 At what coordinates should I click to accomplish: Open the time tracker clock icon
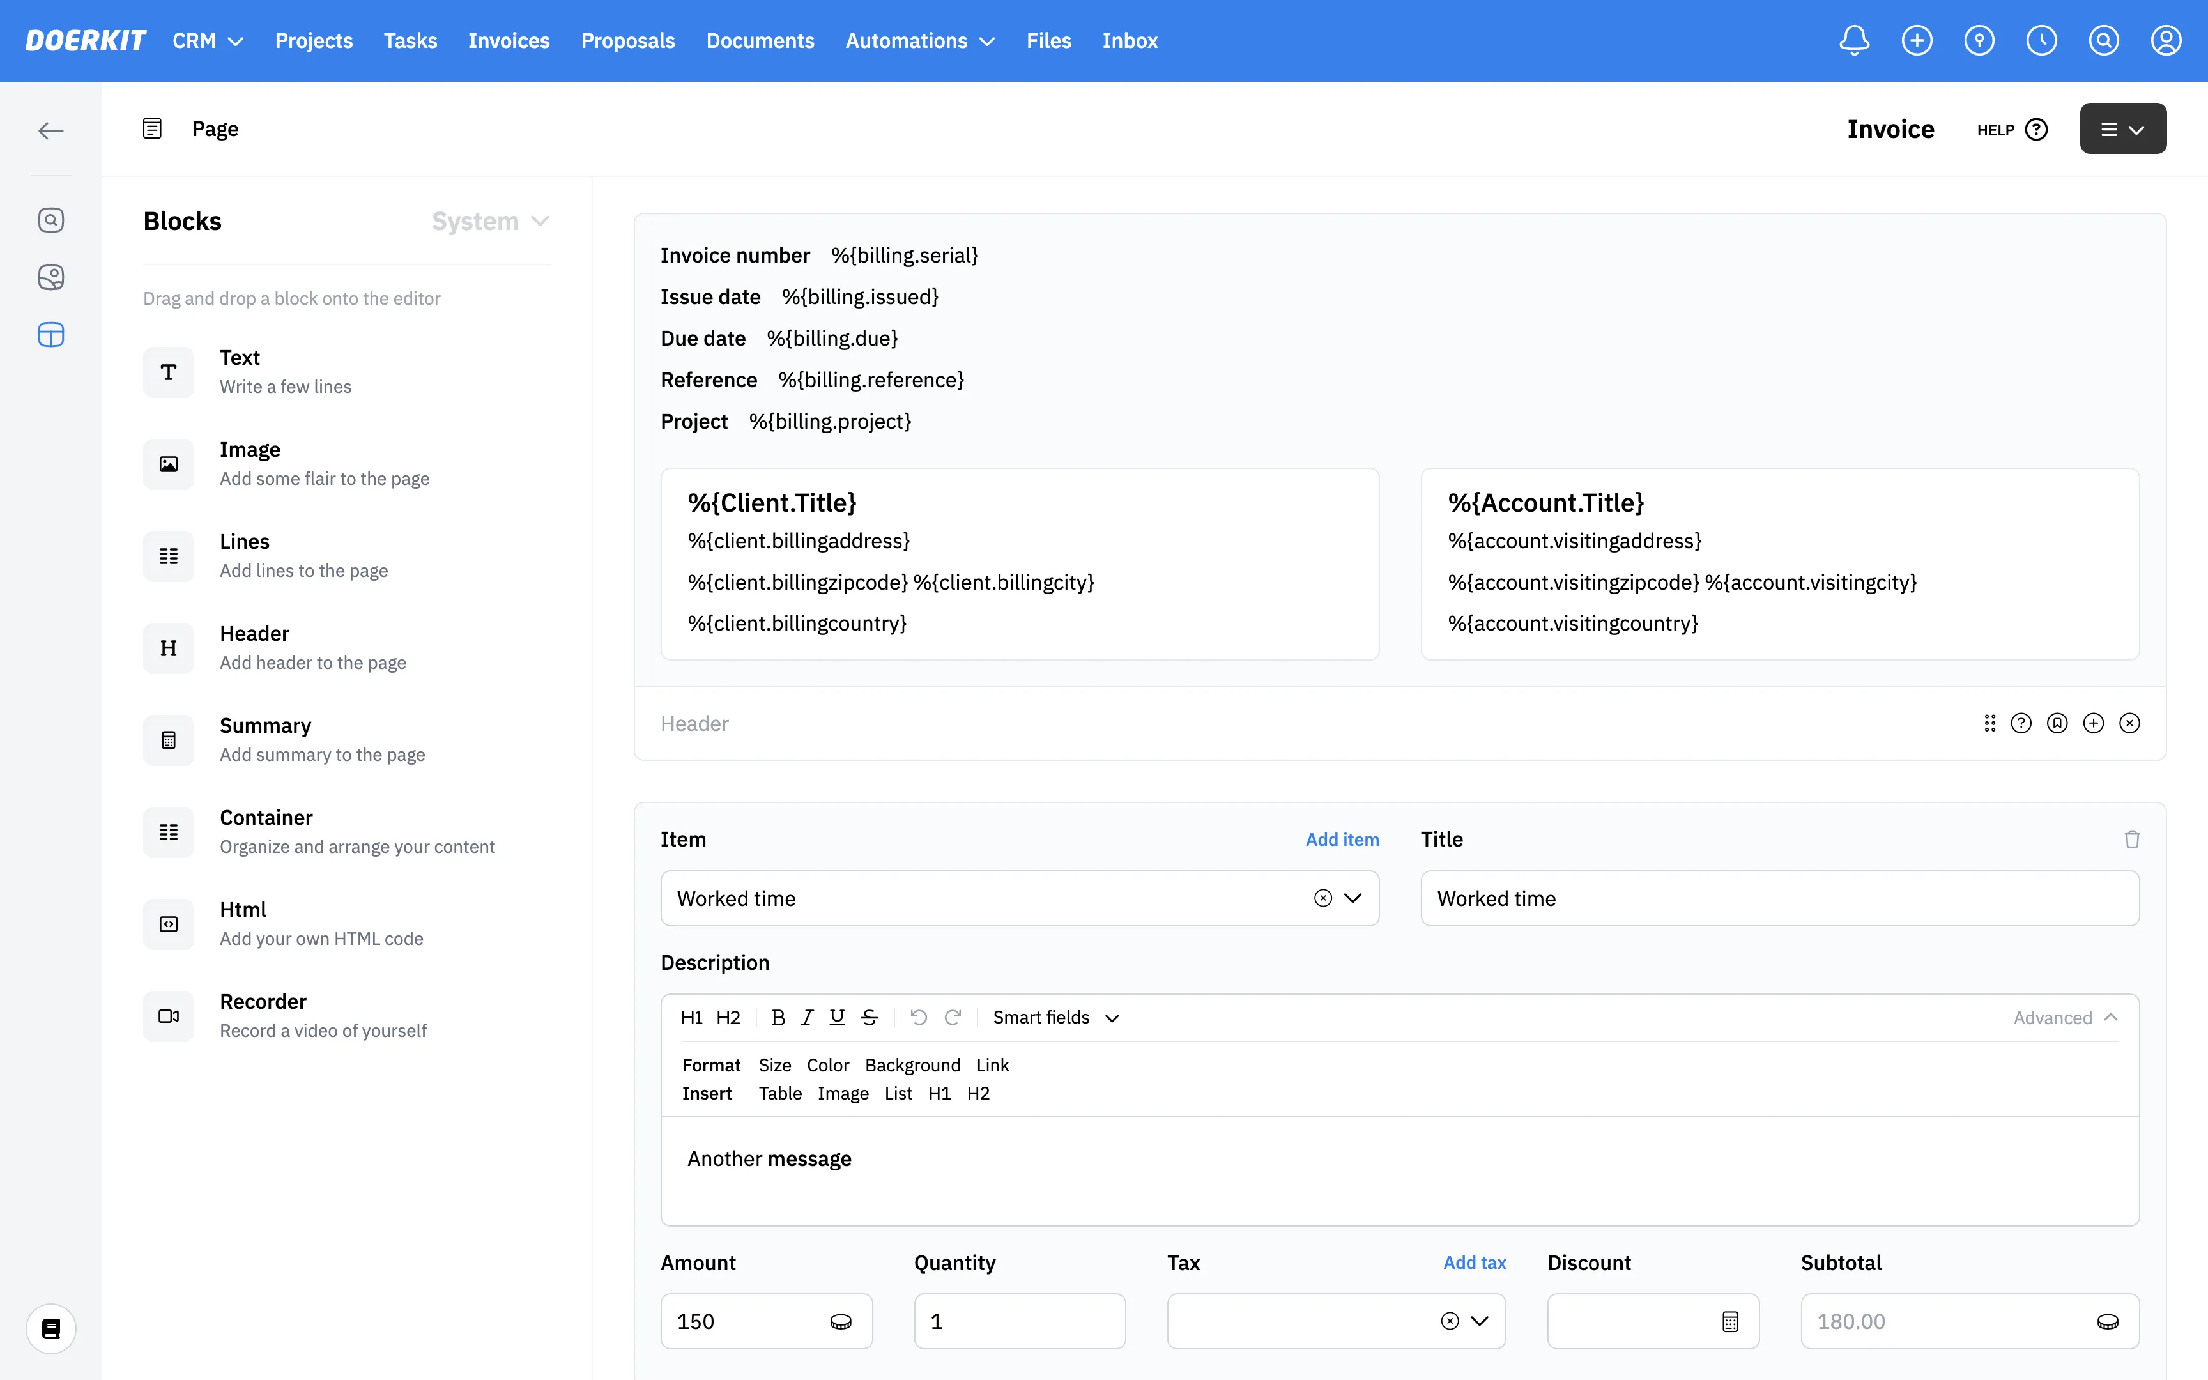(x=2041, y=40)
